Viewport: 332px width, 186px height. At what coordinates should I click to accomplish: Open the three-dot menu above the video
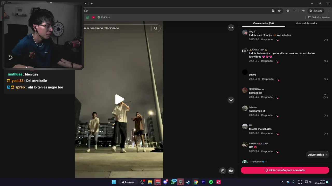(x=231, y=28)
